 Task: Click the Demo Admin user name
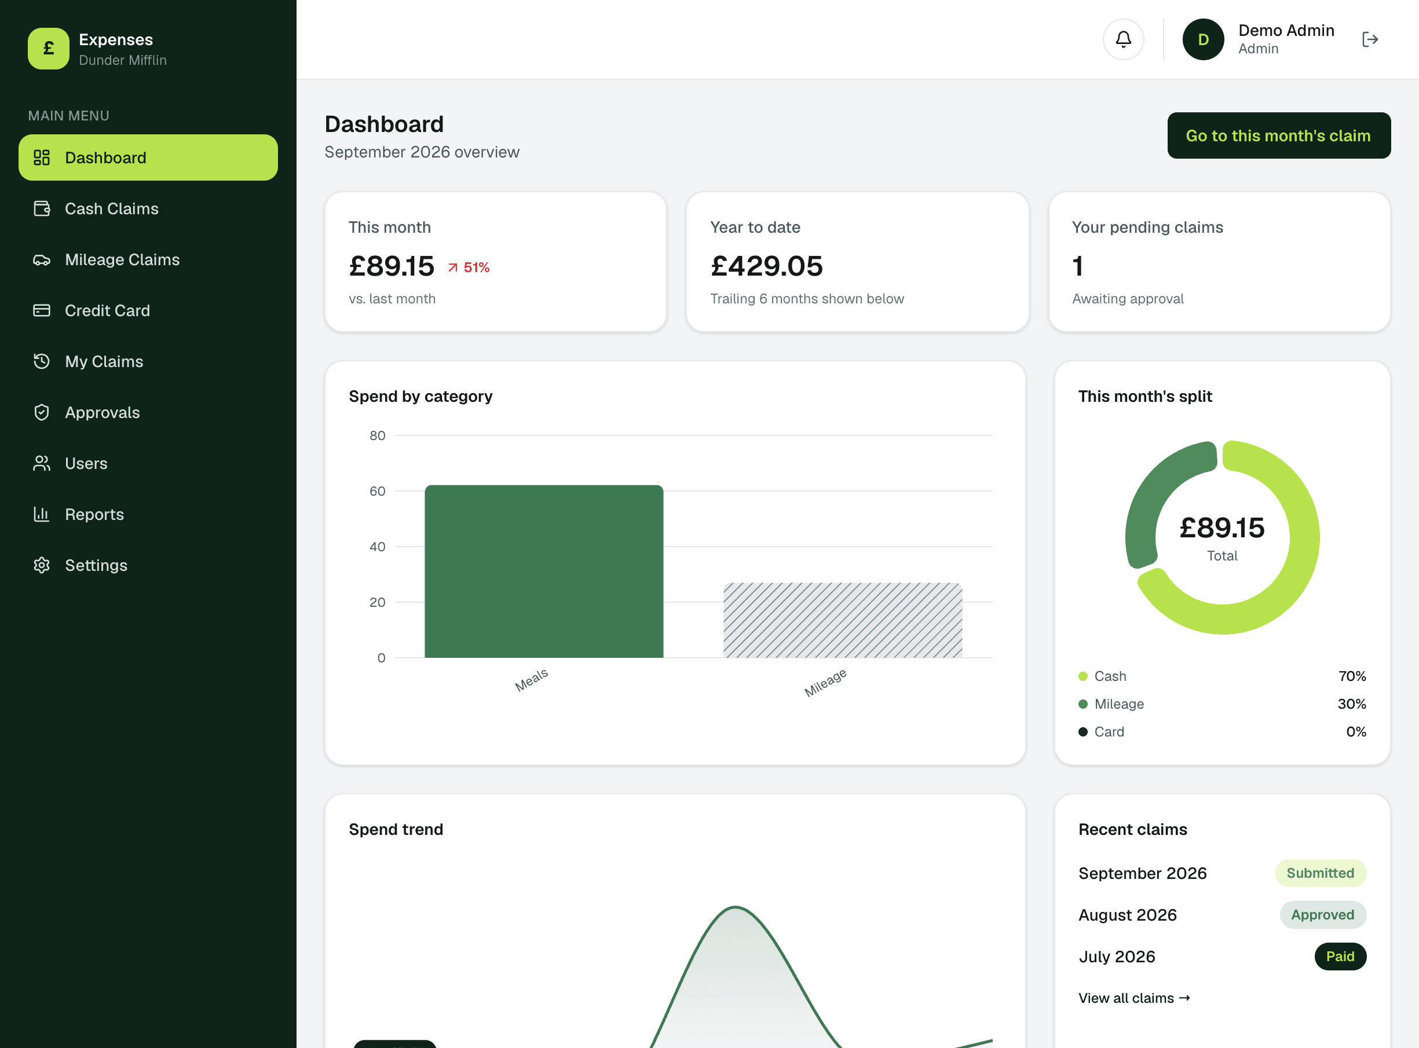1286,31
